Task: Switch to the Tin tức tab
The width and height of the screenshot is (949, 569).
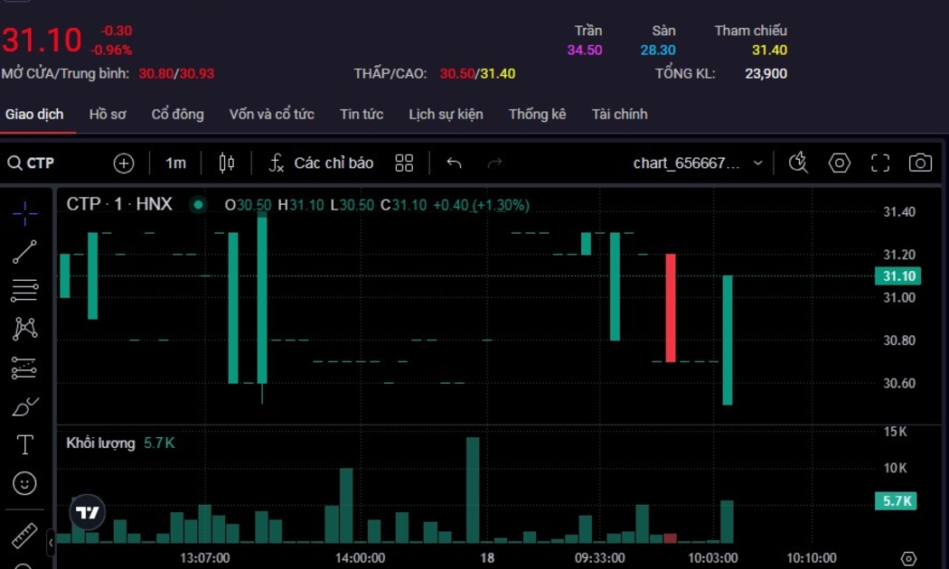Action: (362, 114)
